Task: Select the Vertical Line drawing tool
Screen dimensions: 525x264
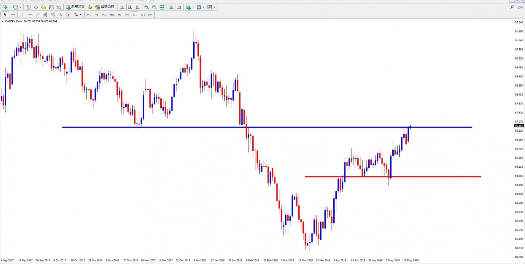Action: [x=22, y=14]
